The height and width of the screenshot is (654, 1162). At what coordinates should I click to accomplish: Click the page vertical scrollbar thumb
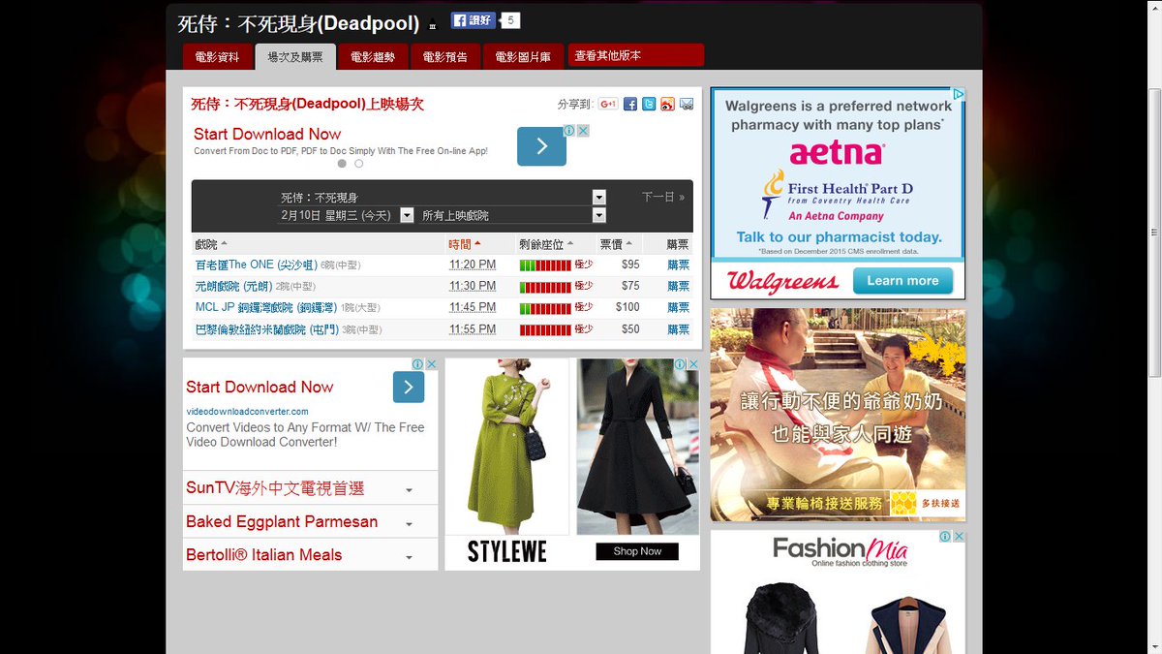click(1154, 233)
